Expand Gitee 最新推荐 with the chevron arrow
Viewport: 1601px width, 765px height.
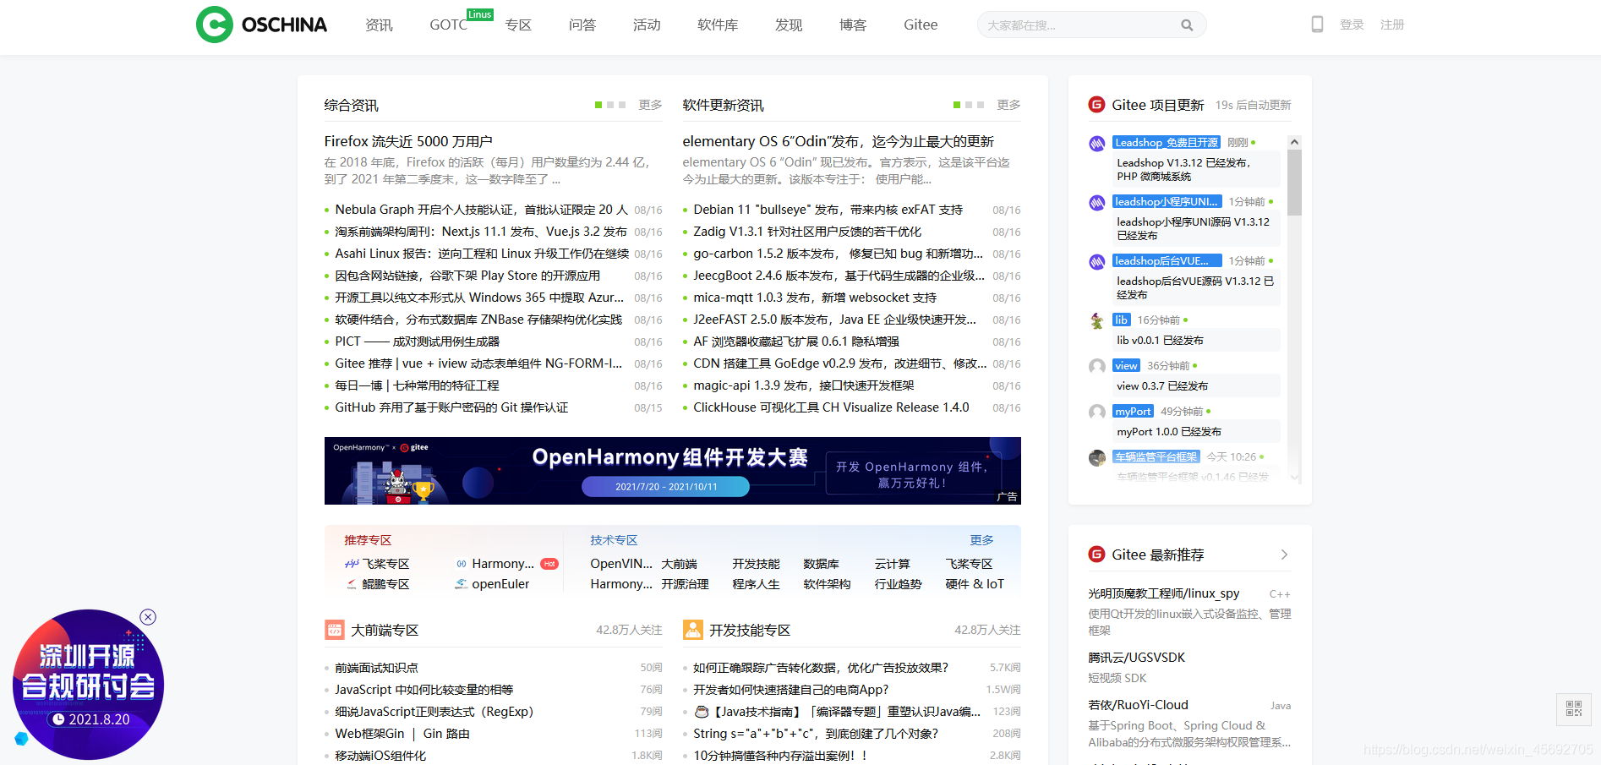click(1284, 555)
